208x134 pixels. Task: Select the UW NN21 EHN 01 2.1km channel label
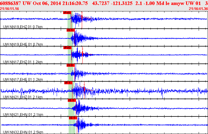(x=23, y=114)
